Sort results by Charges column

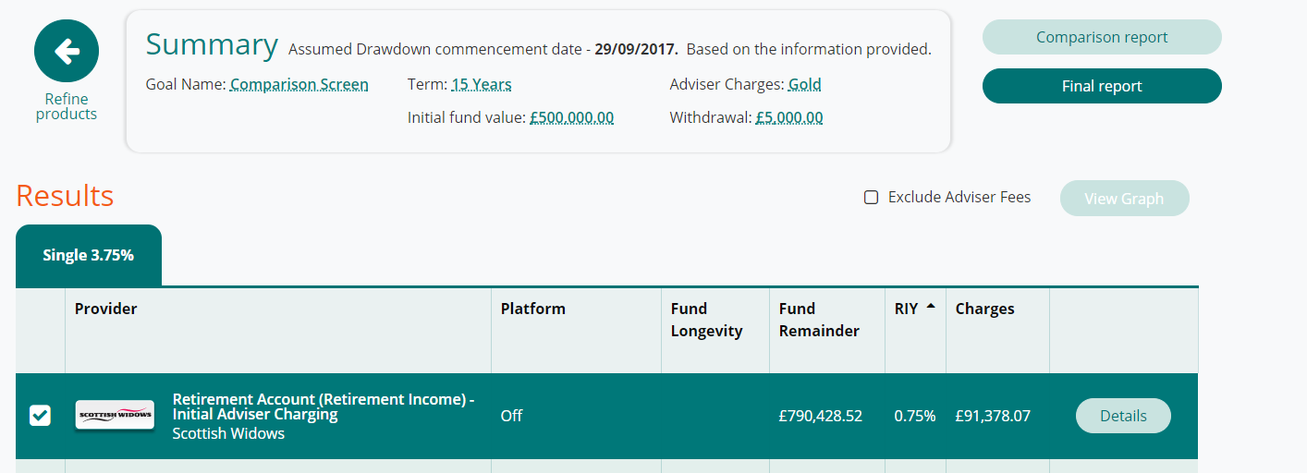tap(984, 309)
